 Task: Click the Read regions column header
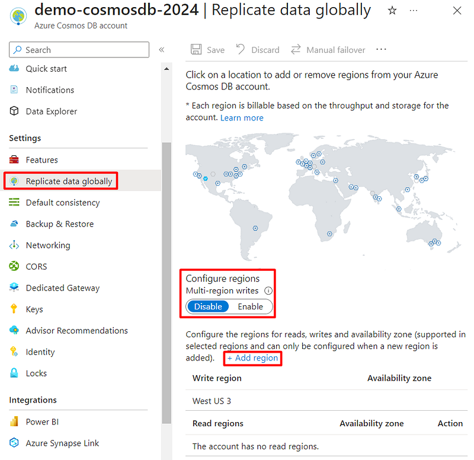click(217, 423)
